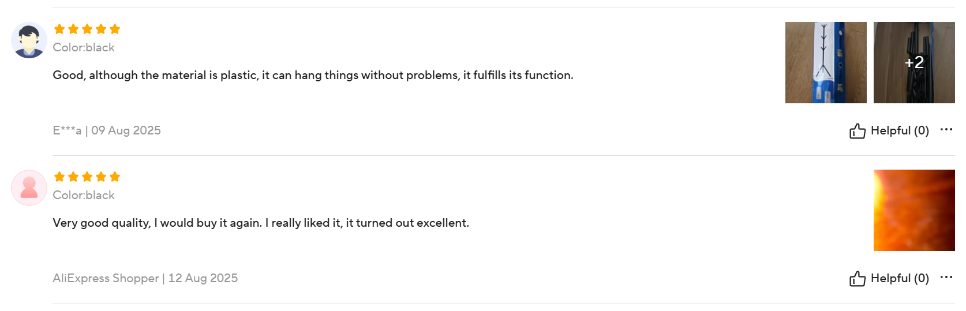Click the pink placeholder avatar of AliExpress Shopper
The image size is (966, 311).
29,188
